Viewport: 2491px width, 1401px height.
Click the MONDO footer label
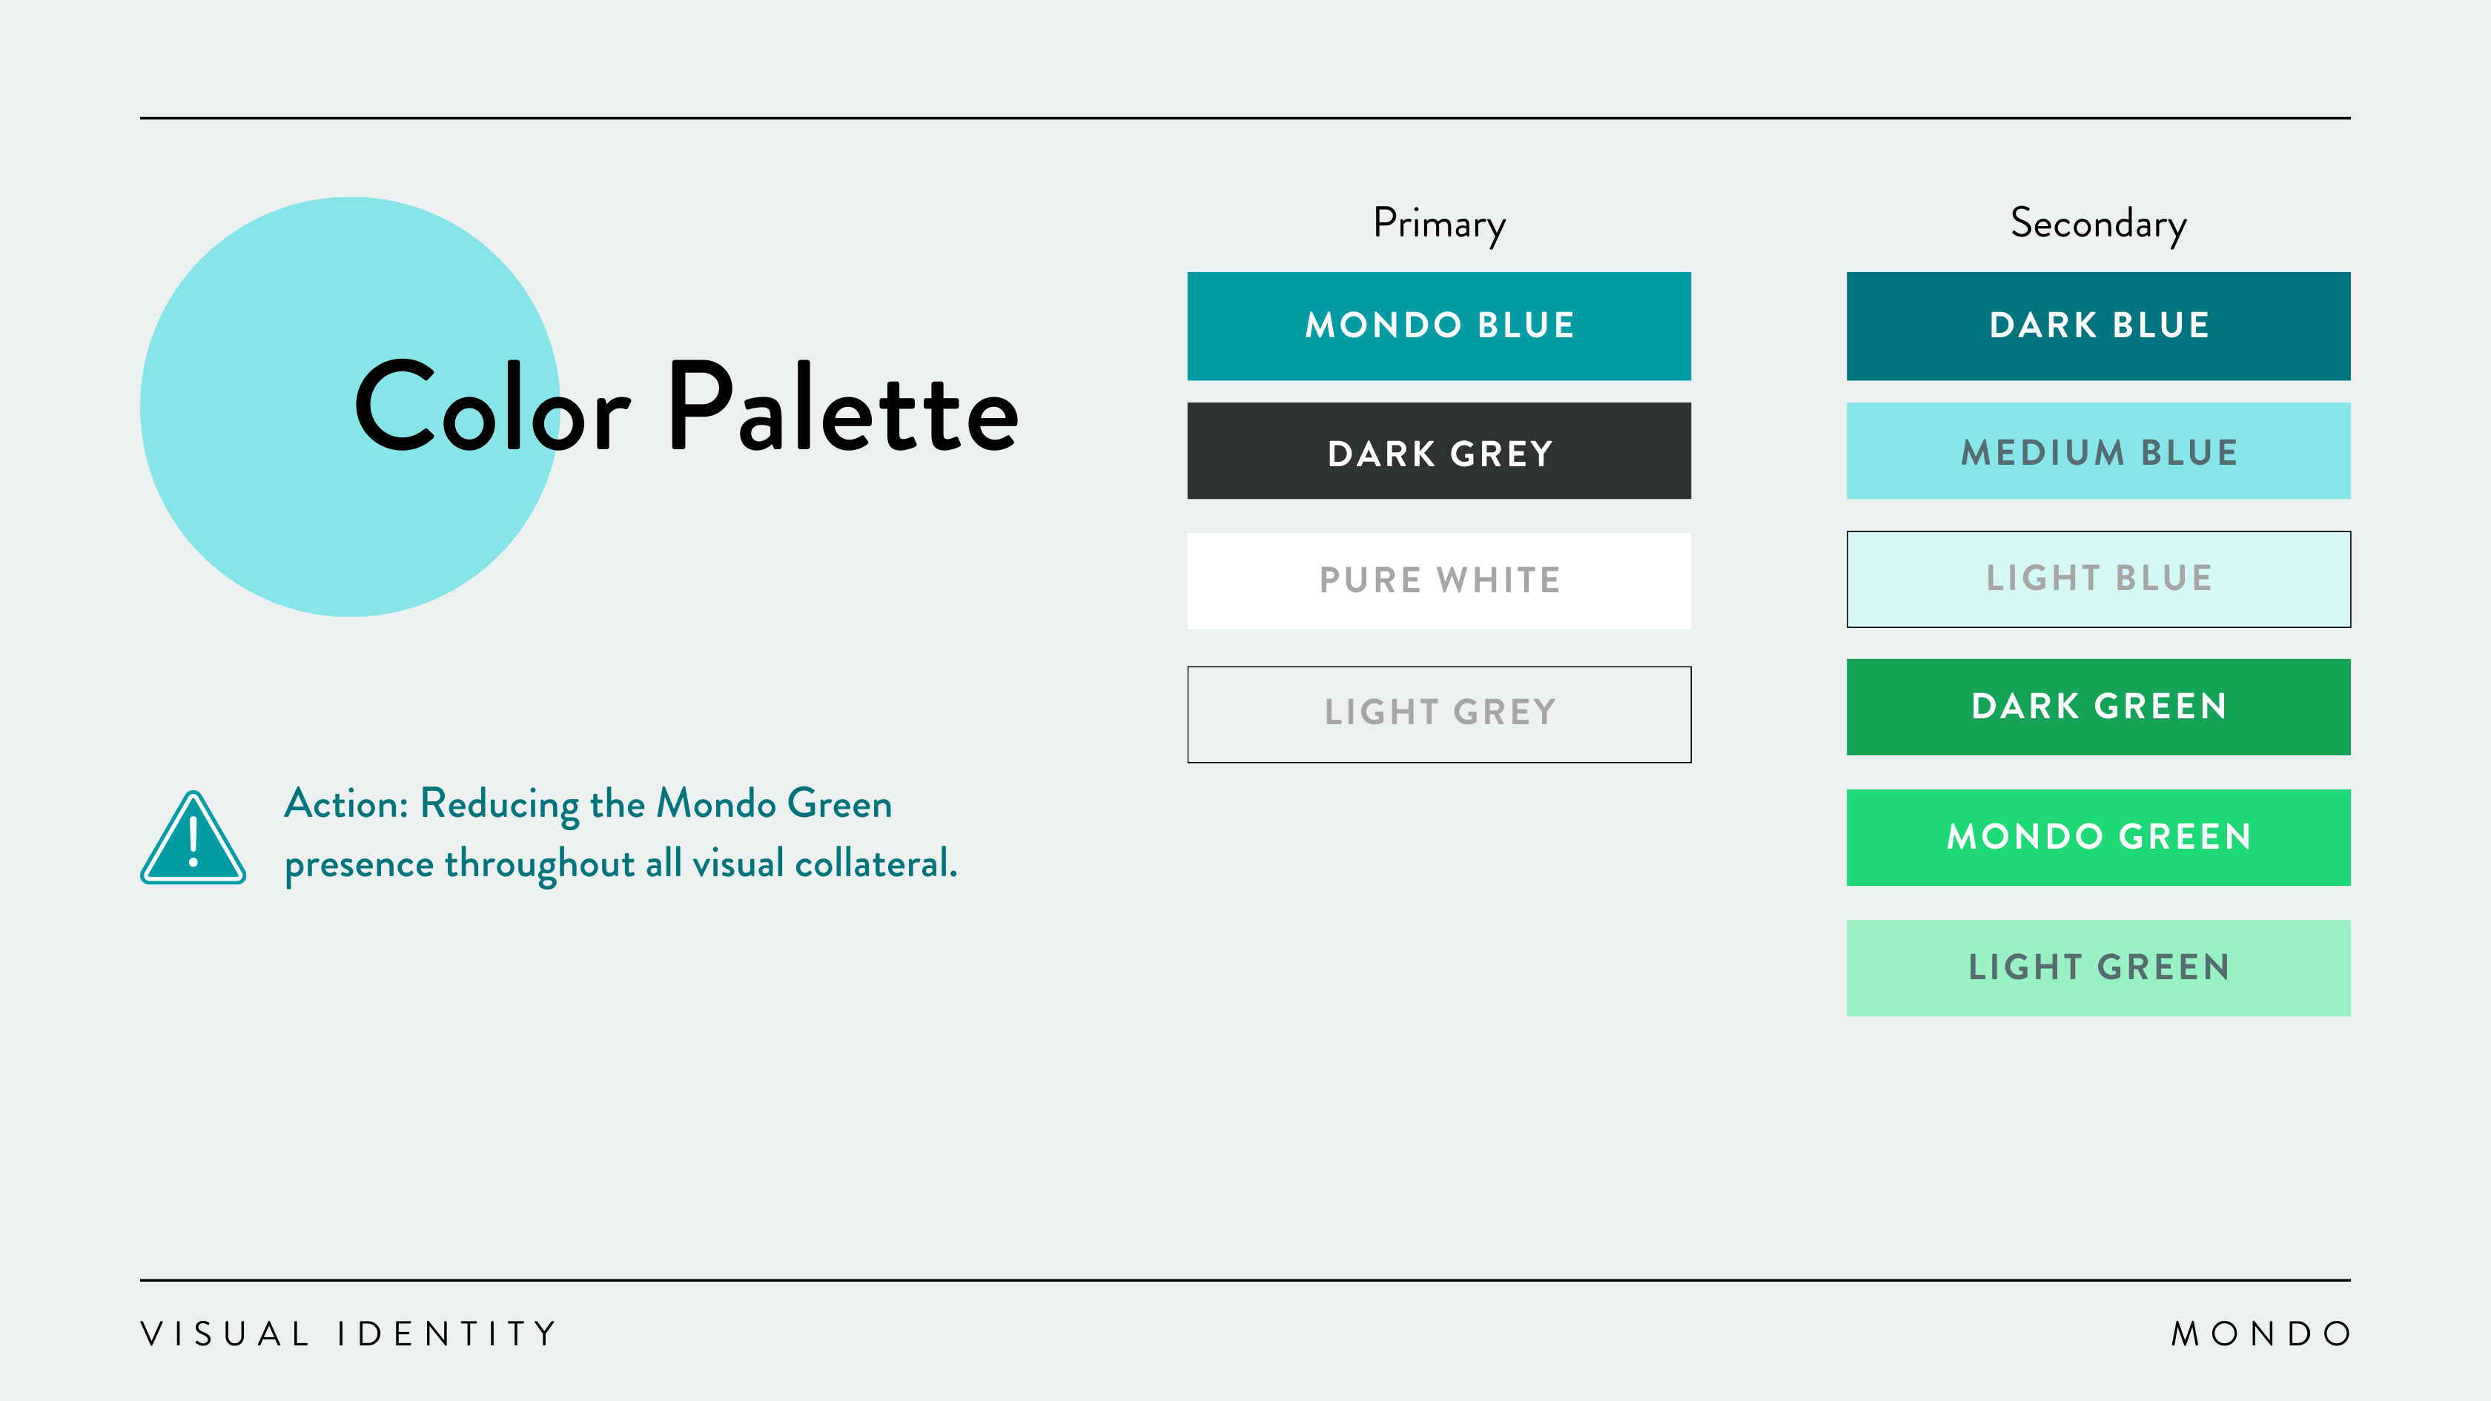(x=2261, y=1334)
